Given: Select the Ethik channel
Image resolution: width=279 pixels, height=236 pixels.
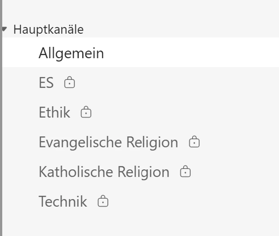Looking at the screenshot, I should (54, 113).
